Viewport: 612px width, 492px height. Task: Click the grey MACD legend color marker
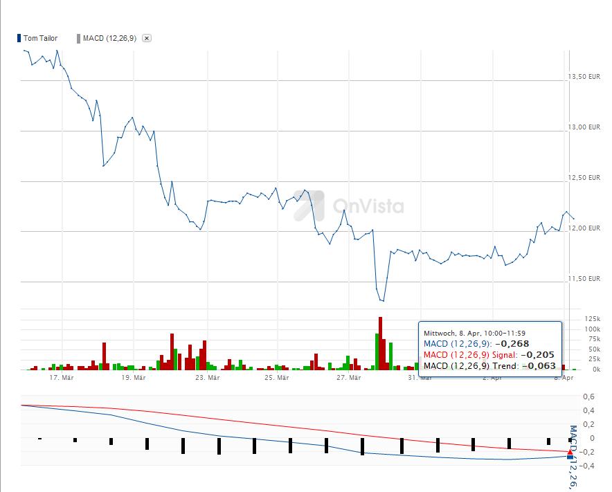click(x=78, y=39)
